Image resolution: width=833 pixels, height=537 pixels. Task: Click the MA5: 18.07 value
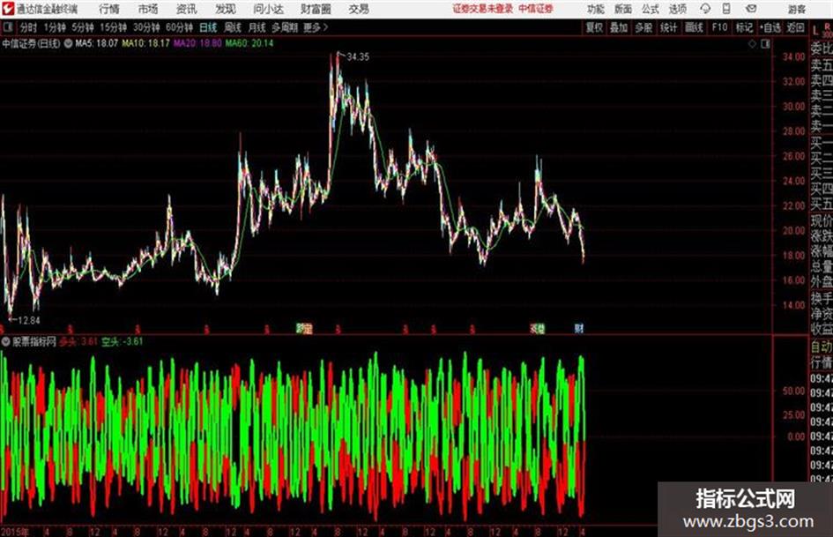click(x=96, y=43)
